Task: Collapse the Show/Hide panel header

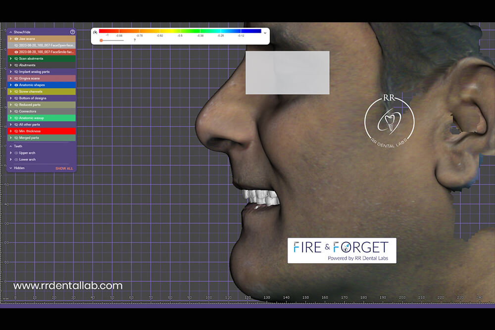Action: click(x=11, y=32)
